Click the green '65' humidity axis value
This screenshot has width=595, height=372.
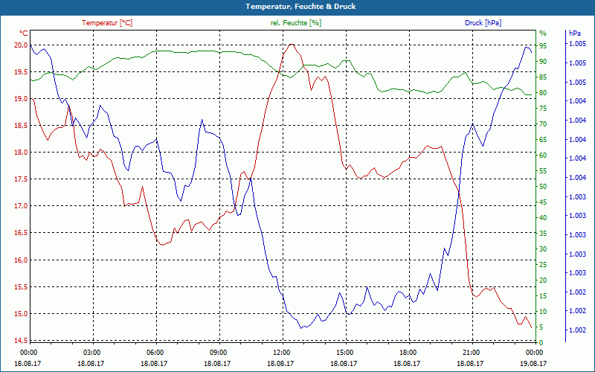[543, 140]
